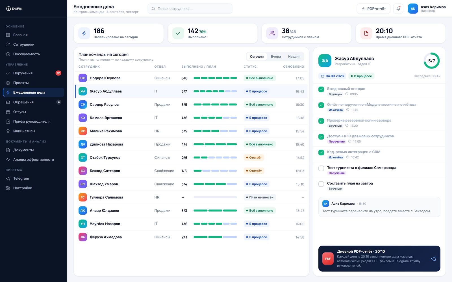Click the АК user avatar in header
Screen dimensions: 452x282
pos(413,9)
